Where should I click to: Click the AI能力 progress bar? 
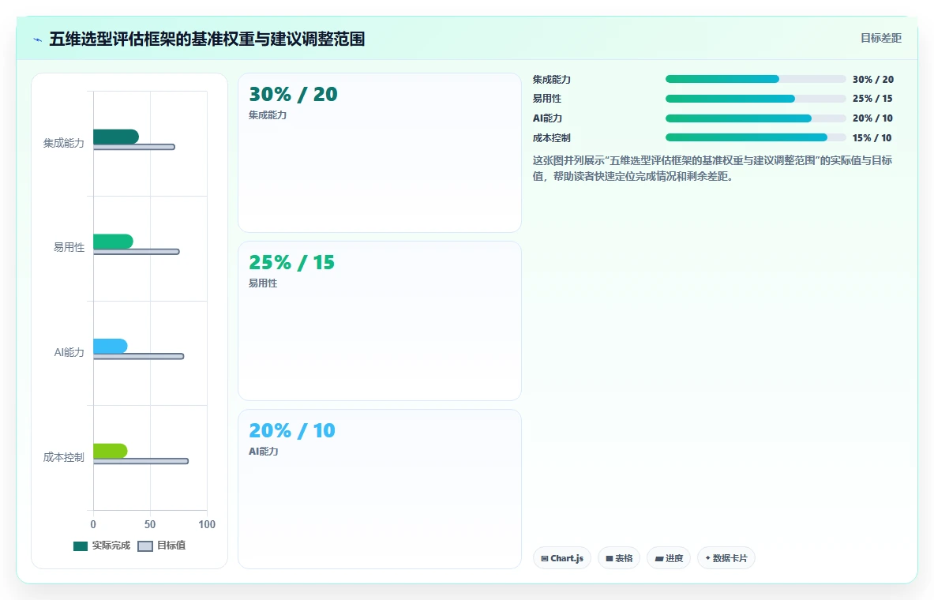(x=756, y=118)
